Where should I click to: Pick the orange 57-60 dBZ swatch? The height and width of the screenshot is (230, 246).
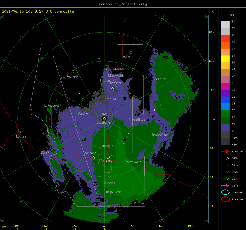225,45
